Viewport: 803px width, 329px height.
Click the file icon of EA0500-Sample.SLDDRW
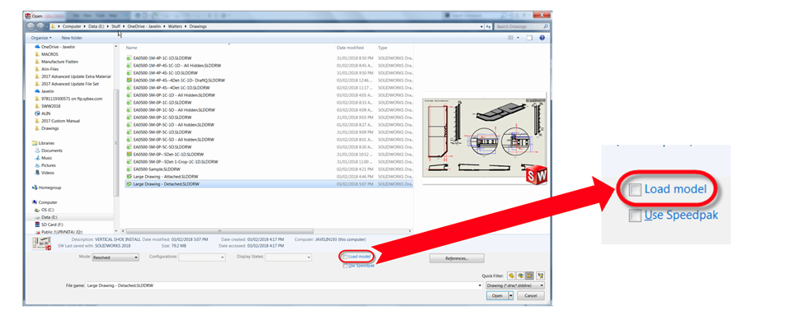(129, 169)
